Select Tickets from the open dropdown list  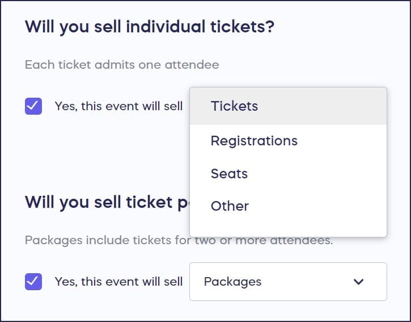coord(234,106)
